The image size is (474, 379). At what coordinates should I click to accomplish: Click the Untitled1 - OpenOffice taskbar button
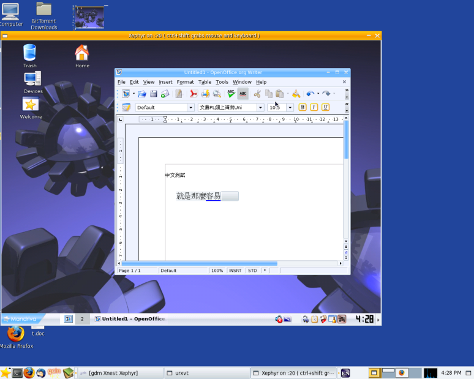[x=129, y=319]
